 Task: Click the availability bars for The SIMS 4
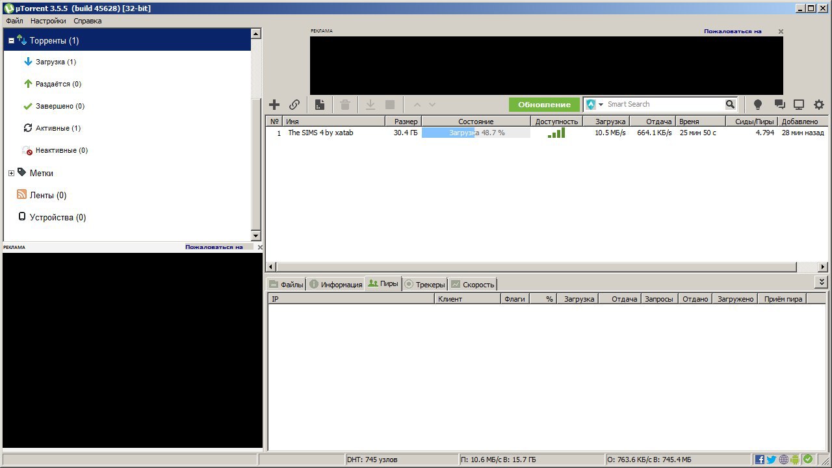(x=556, y=133)
